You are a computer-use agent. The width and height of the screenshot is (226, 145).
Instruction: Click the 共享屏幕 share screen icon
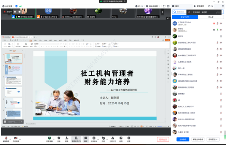(x=49, y=139)
